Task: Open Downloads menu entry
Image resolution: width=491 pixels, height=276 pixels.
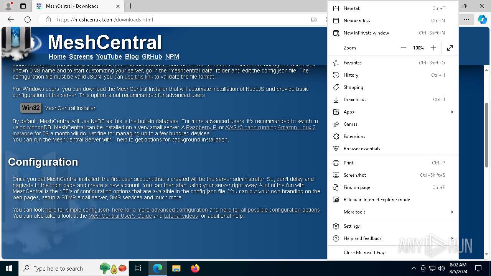Action: [x=393, y=99]
